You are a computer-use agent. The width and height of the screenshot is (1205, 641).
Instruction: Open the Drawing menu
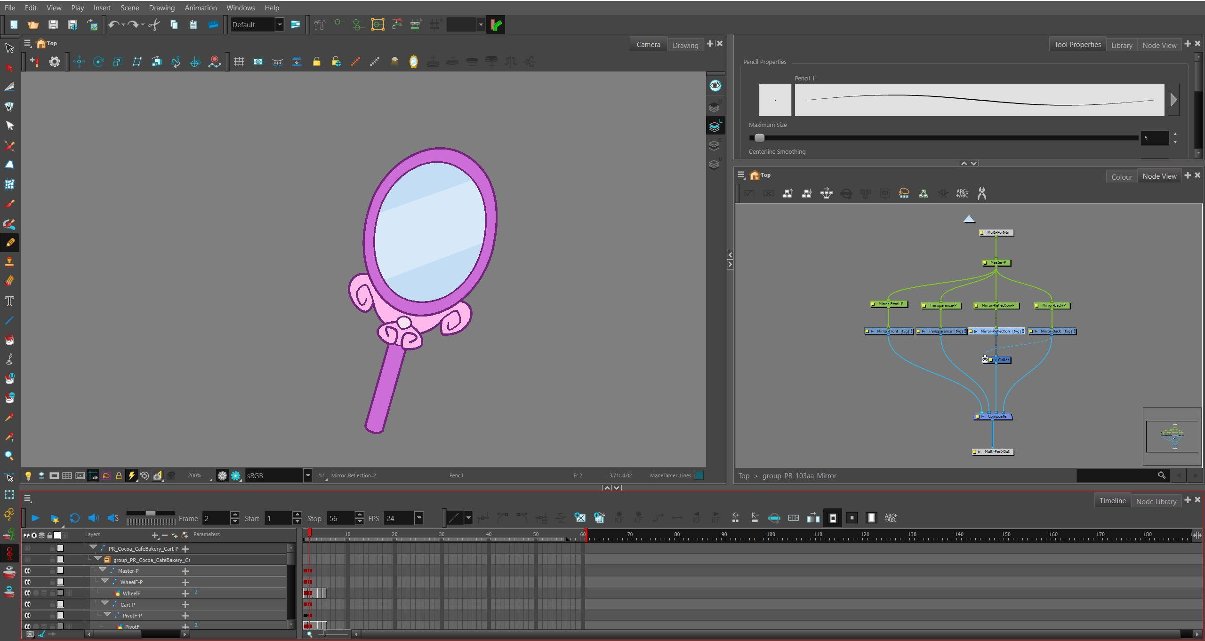(x=161, y=8)
